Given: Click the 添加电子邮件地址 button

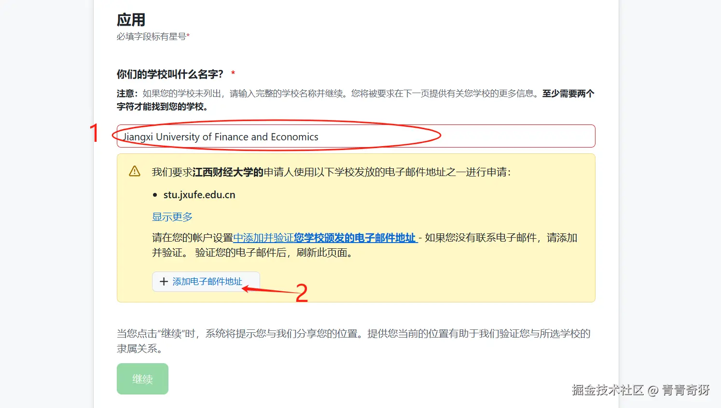Looking at the screenshot, I should coord(206,282).
